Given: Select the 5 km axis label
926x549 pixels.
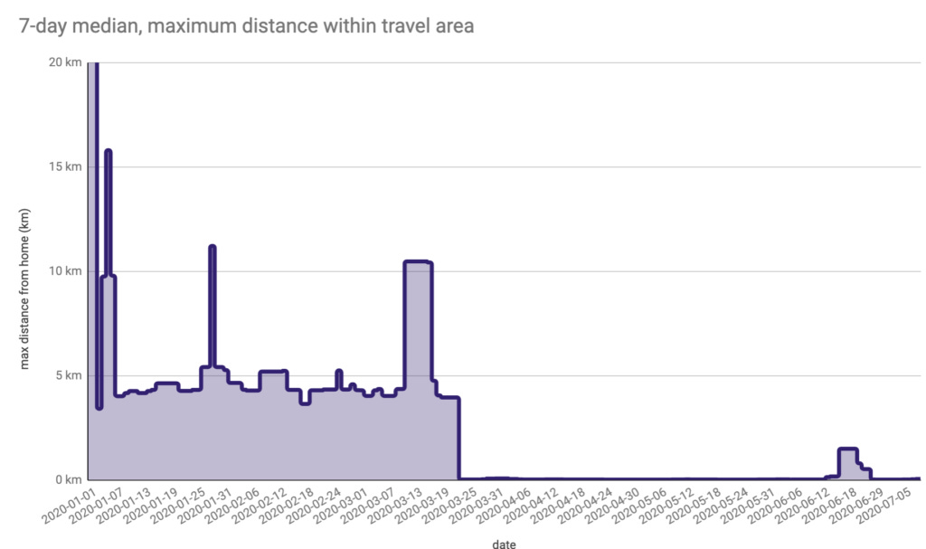Looking at the screenshot, I should 68,375.
